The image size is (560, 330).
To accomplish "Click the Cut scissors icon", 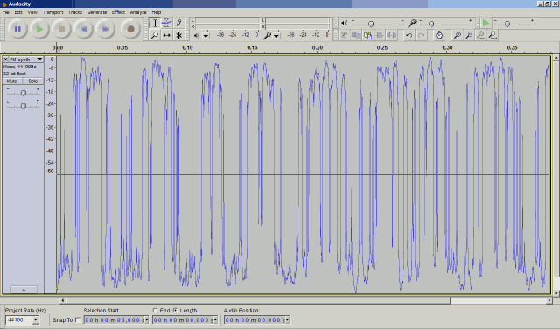I will [x=344, y=35].
